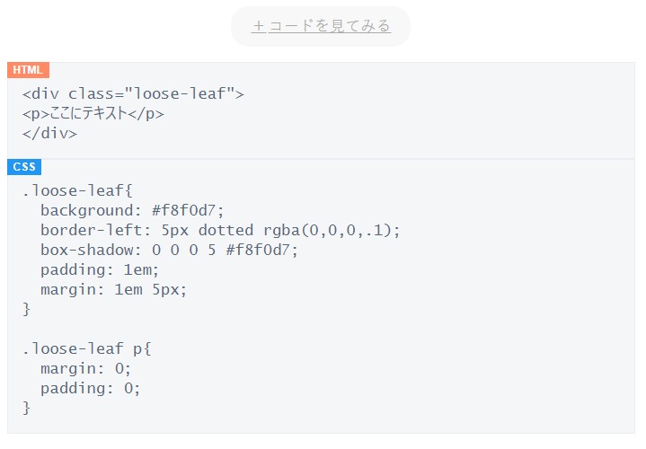Click the padding: 1em line
Viewport: 646px width, 449px height.
(100, 270)
